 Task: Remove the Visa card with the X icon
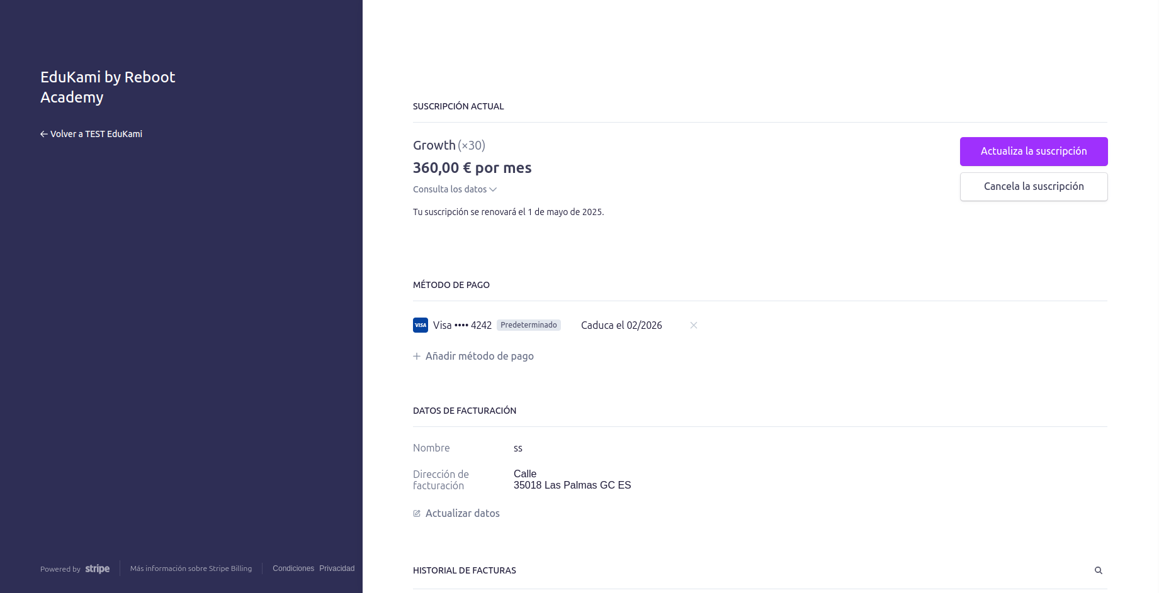(x=693, y=325)
